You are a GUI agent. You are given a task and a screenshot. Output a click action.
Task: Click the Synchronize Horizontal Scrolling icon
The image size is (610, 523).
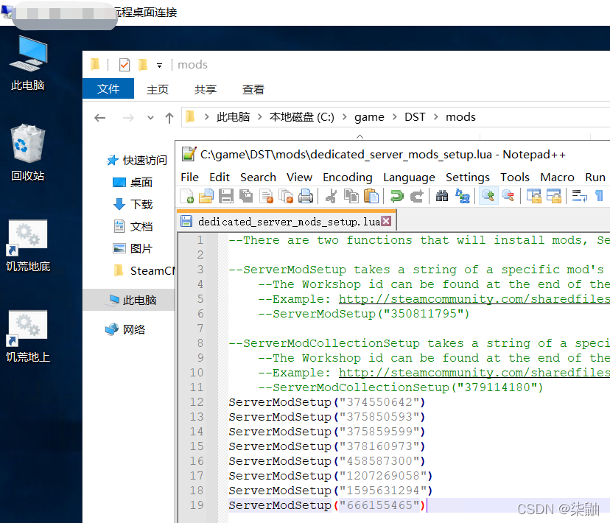(553, 197)
